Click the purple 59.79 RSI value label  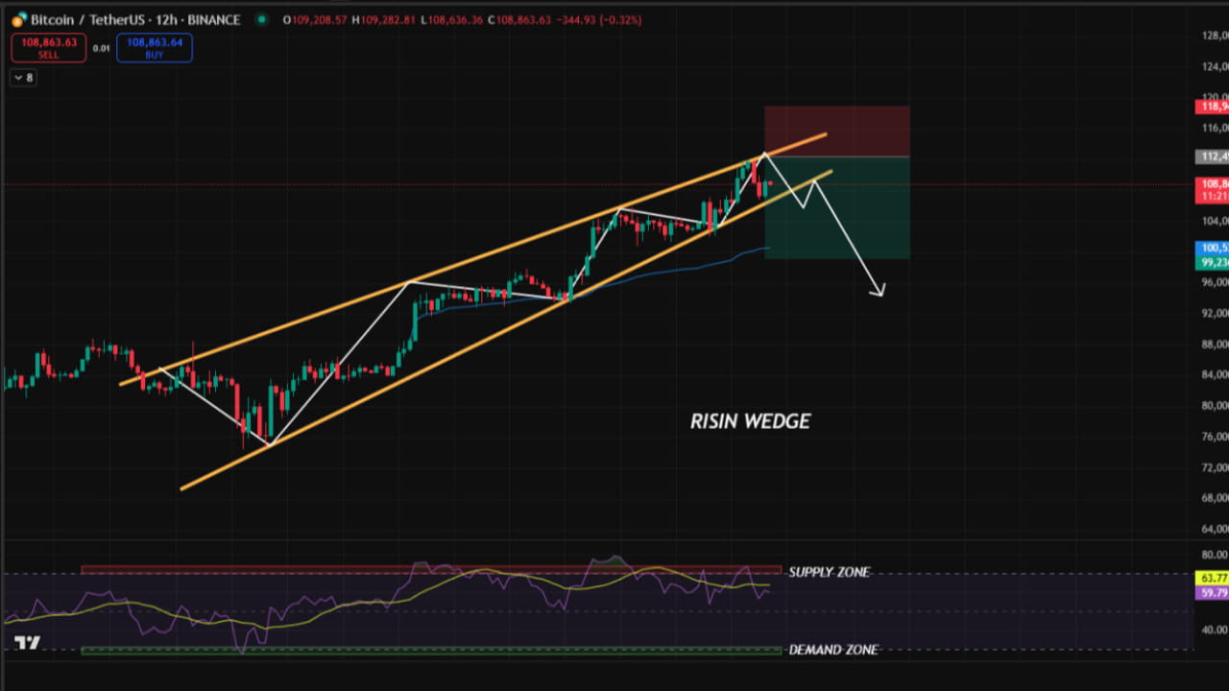pos(1213,593)
